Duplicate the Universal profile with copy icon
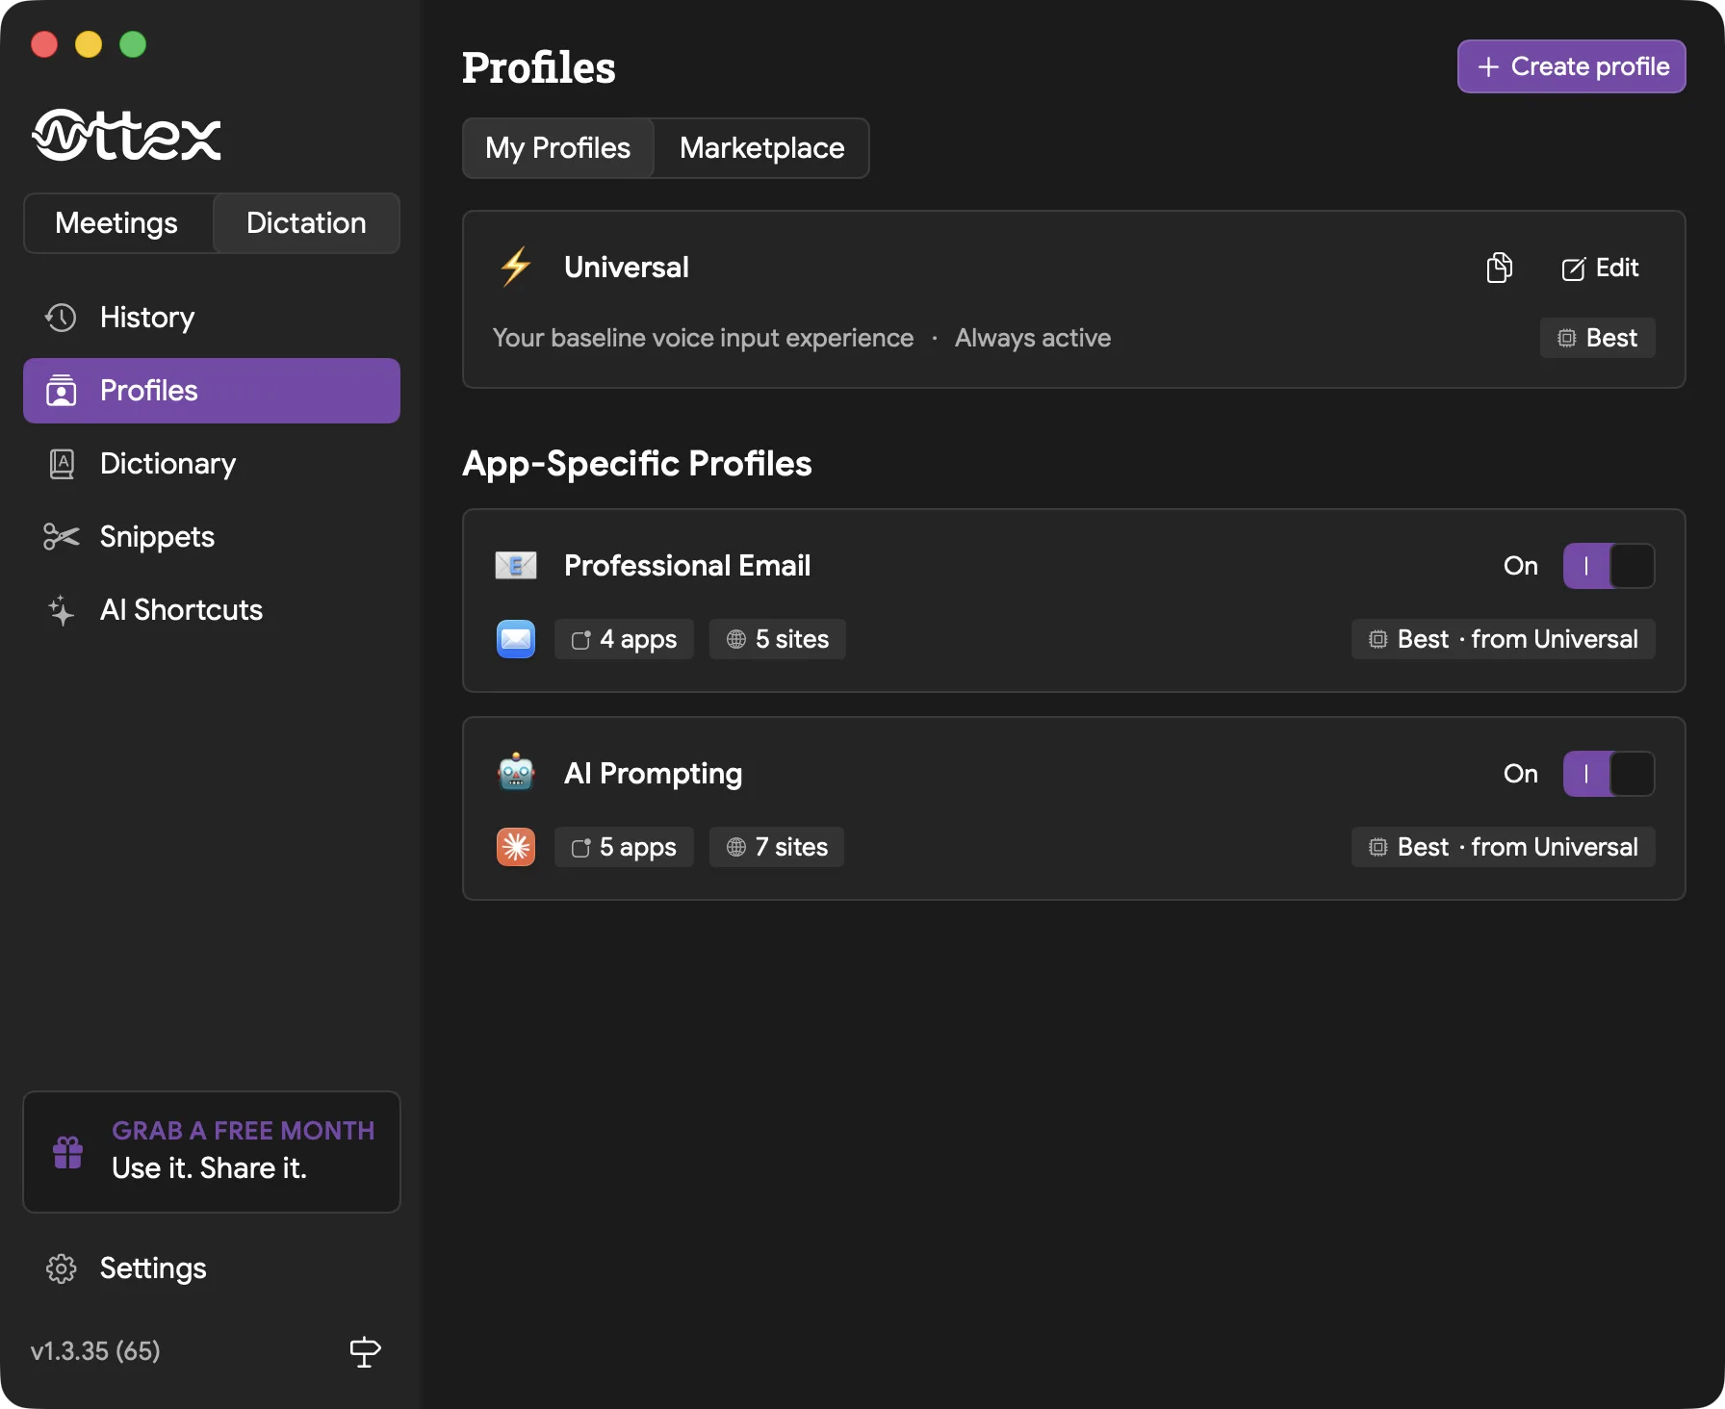Viewport: 1725px width, 1409px height. (x=1500, y=268)
